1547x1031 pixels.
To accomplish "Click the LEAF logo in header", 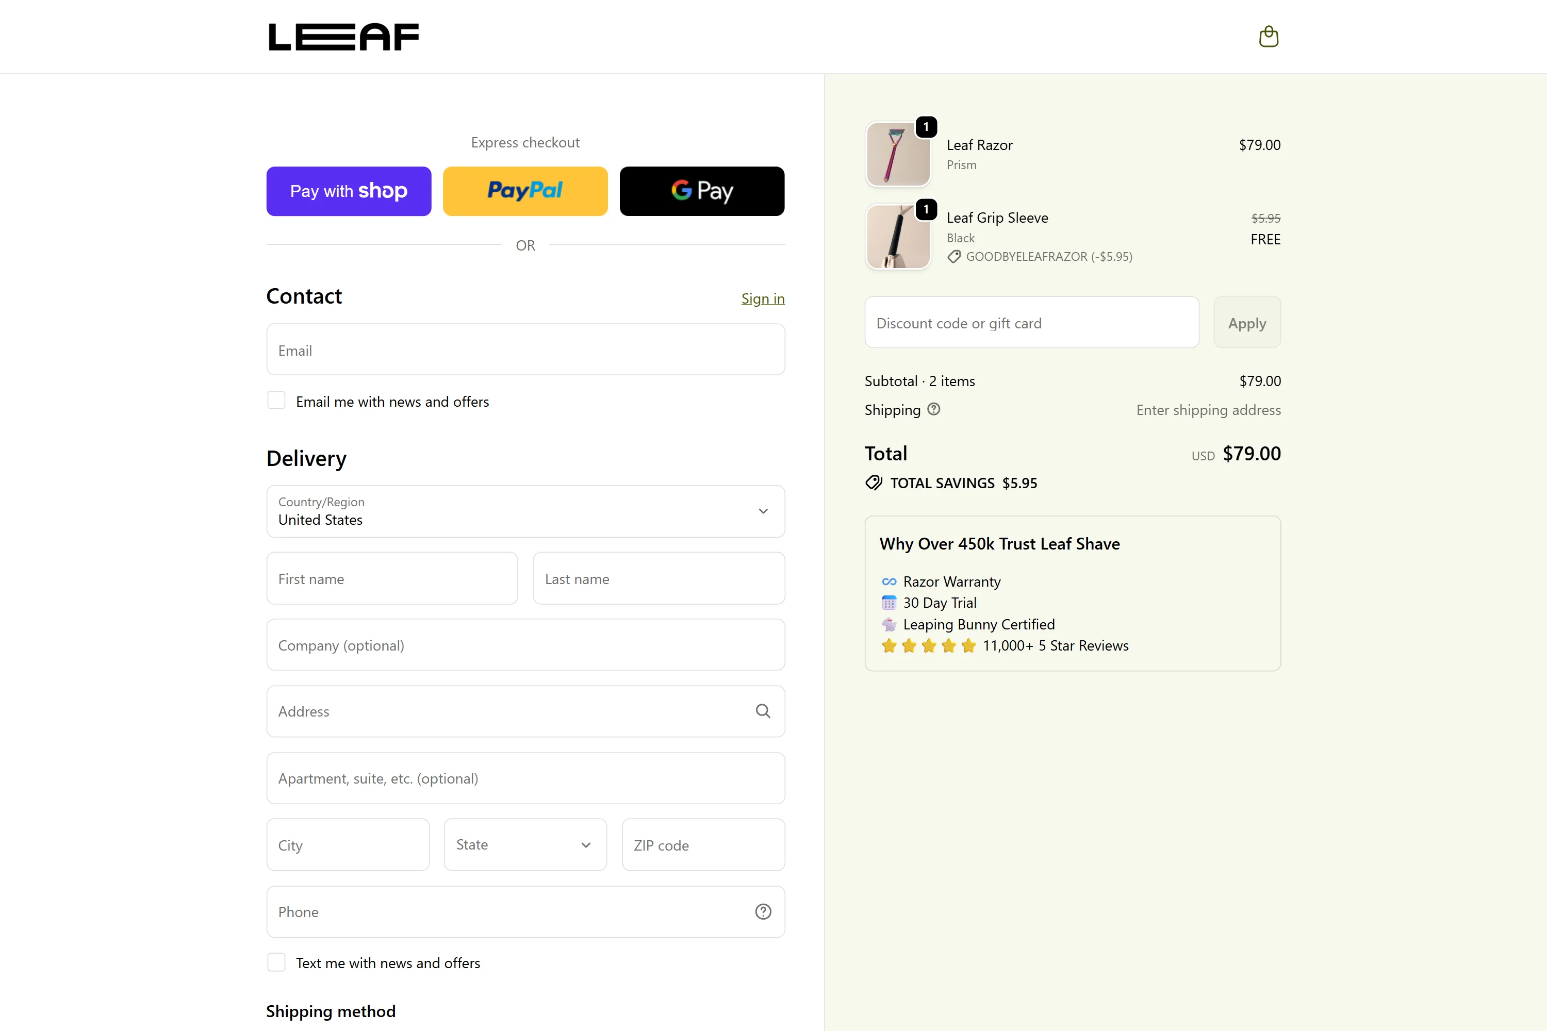I will [343, 37].
